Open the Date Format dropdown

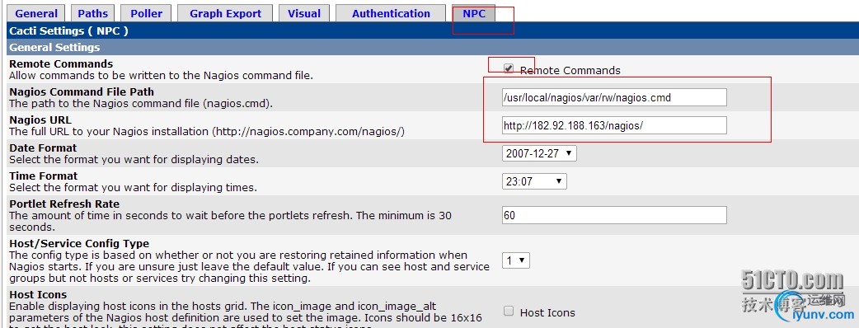(x=539, y=153)
